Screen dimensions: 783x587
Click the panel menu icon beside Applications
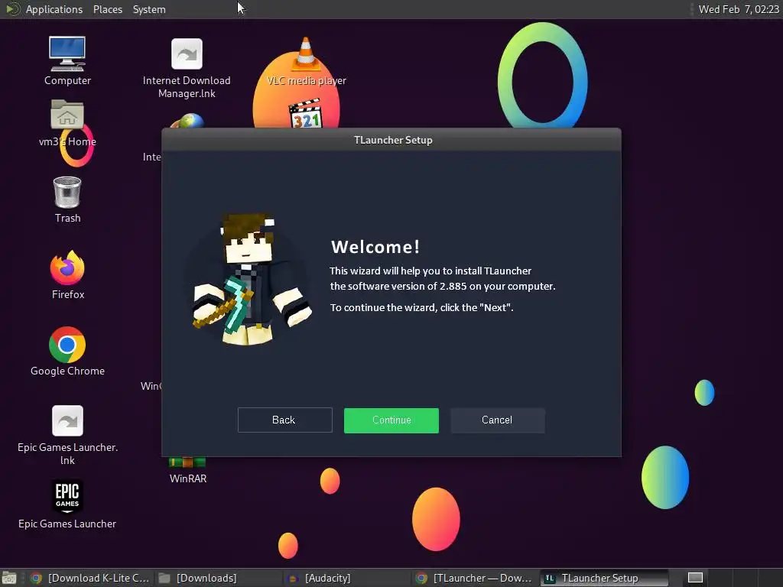point(12,9)
